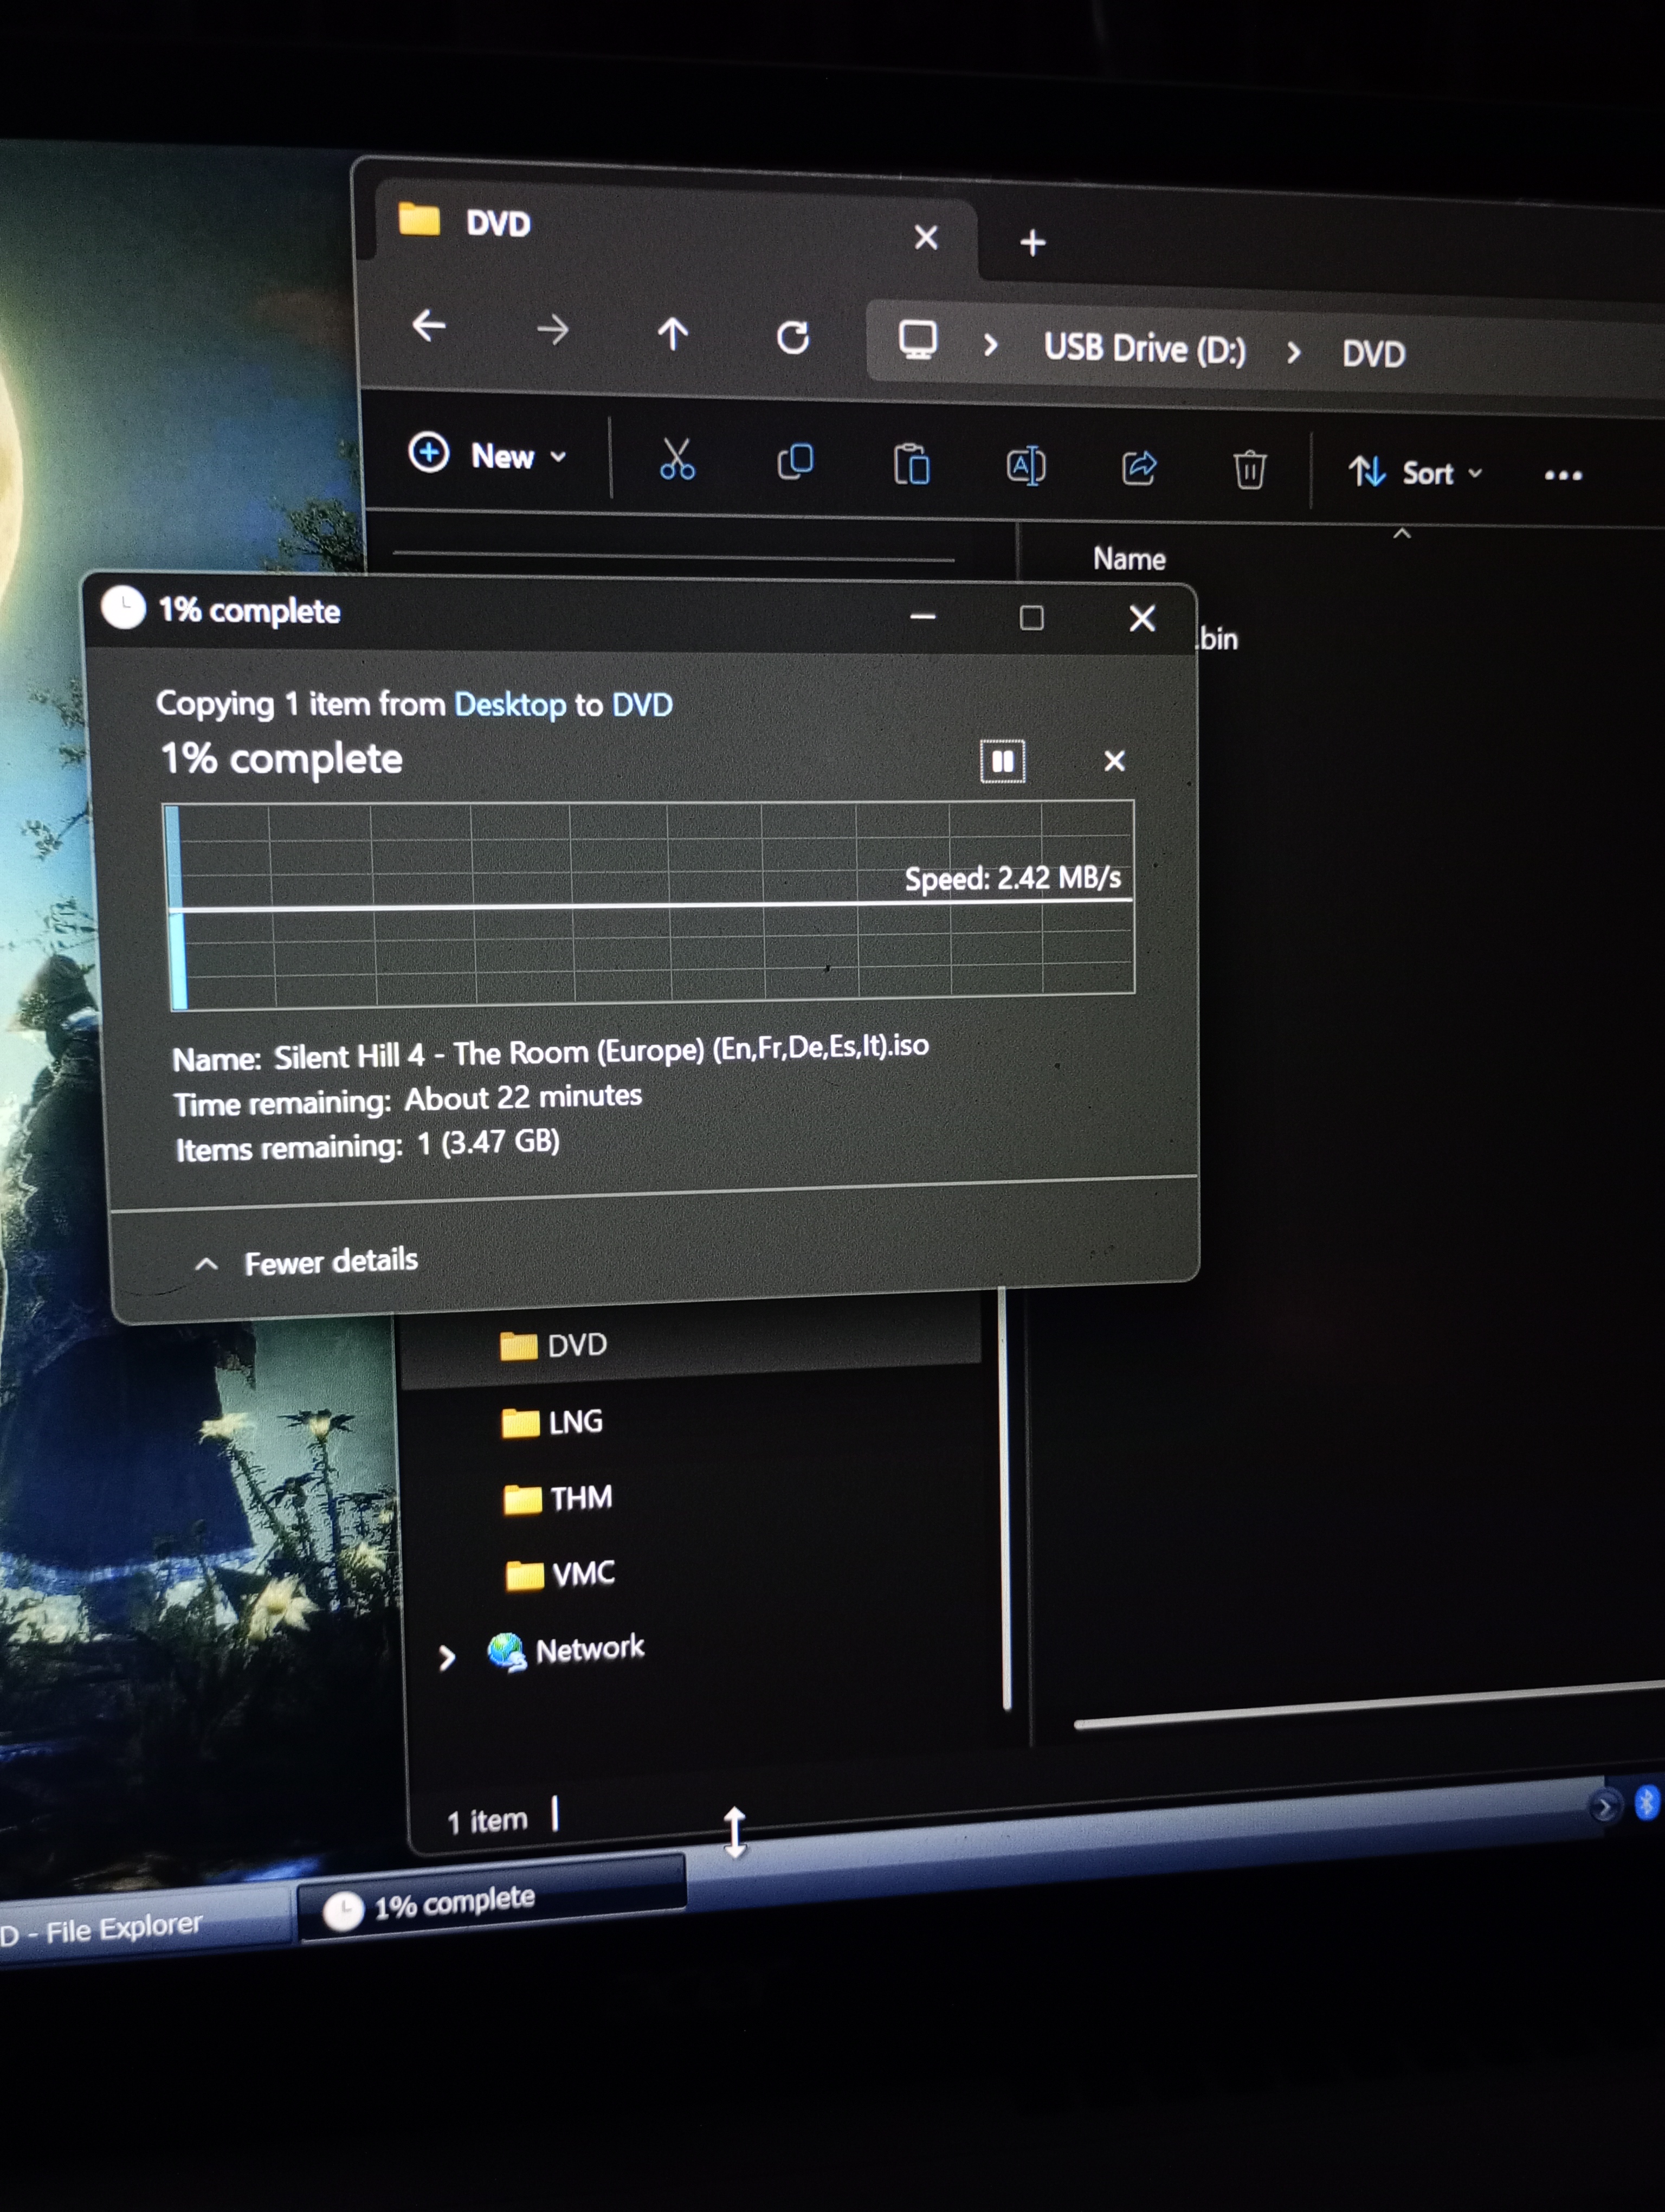This screenshot has width=1665, height=2212.
Task: Go up one folder level
Action: pyautogui.click(x=673, y=333)
